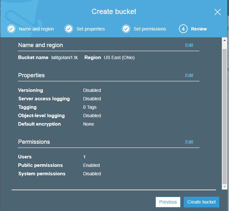Edit the Name and region section

click(x=189, y=45)
